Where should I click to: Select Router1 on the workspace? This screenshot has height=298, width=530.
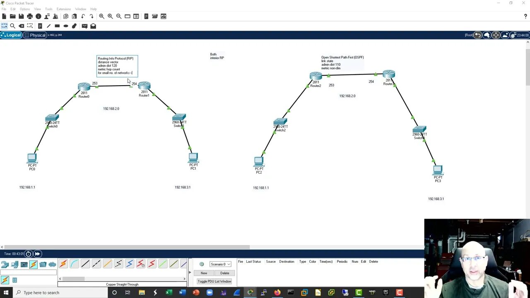144,86
